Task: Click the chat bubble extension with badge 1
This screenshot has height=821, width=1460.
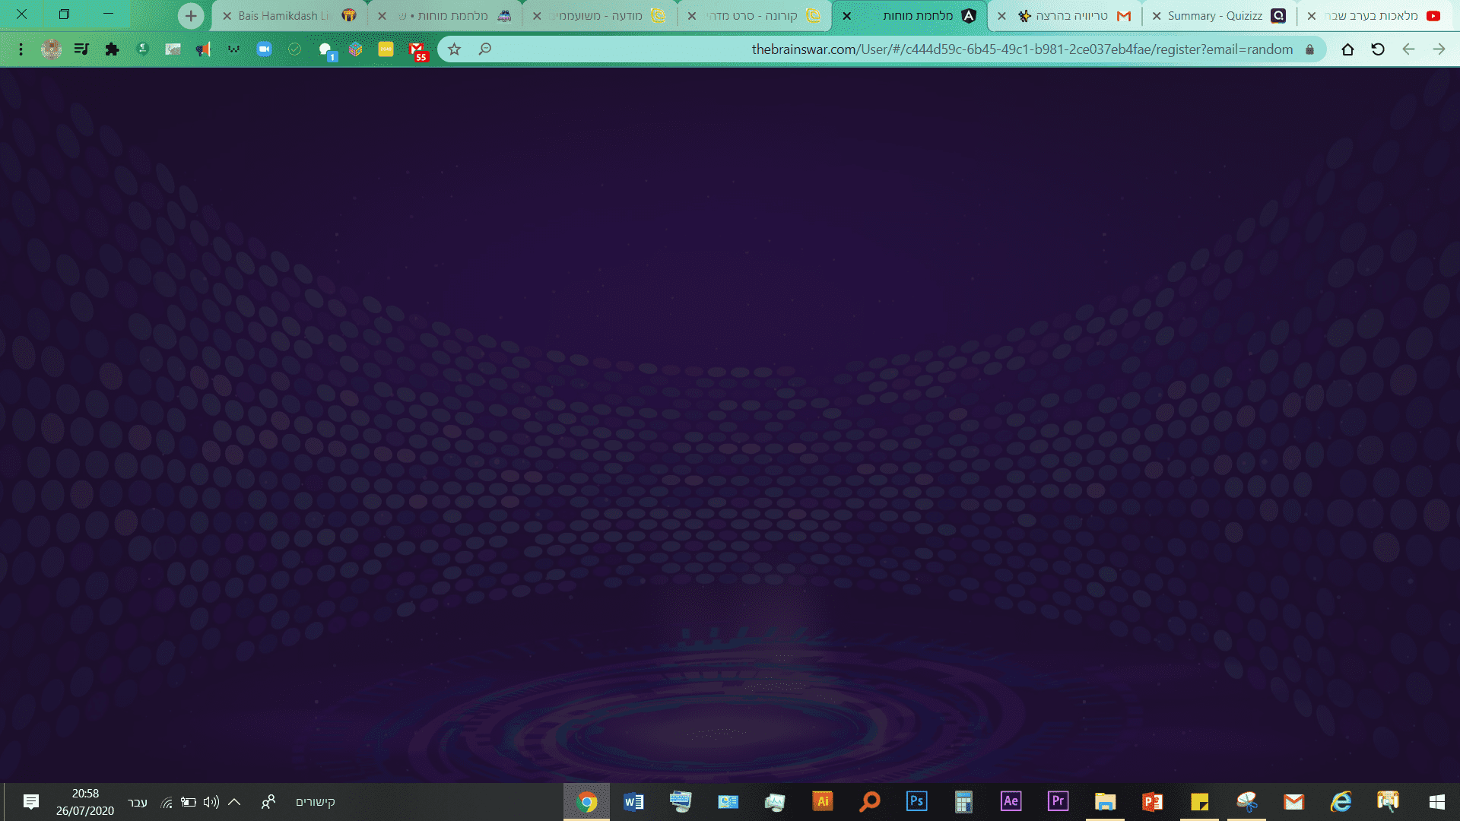Action: [326, 50]
